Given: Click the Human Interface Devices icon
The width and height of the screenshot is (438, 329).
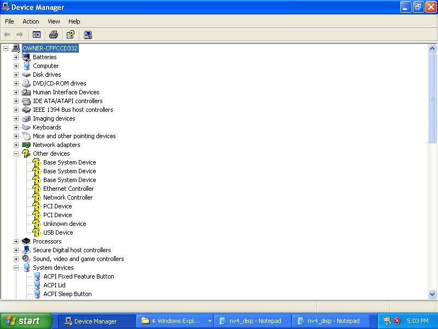Looking at the screenshot, I should click(x=26, y=92).
